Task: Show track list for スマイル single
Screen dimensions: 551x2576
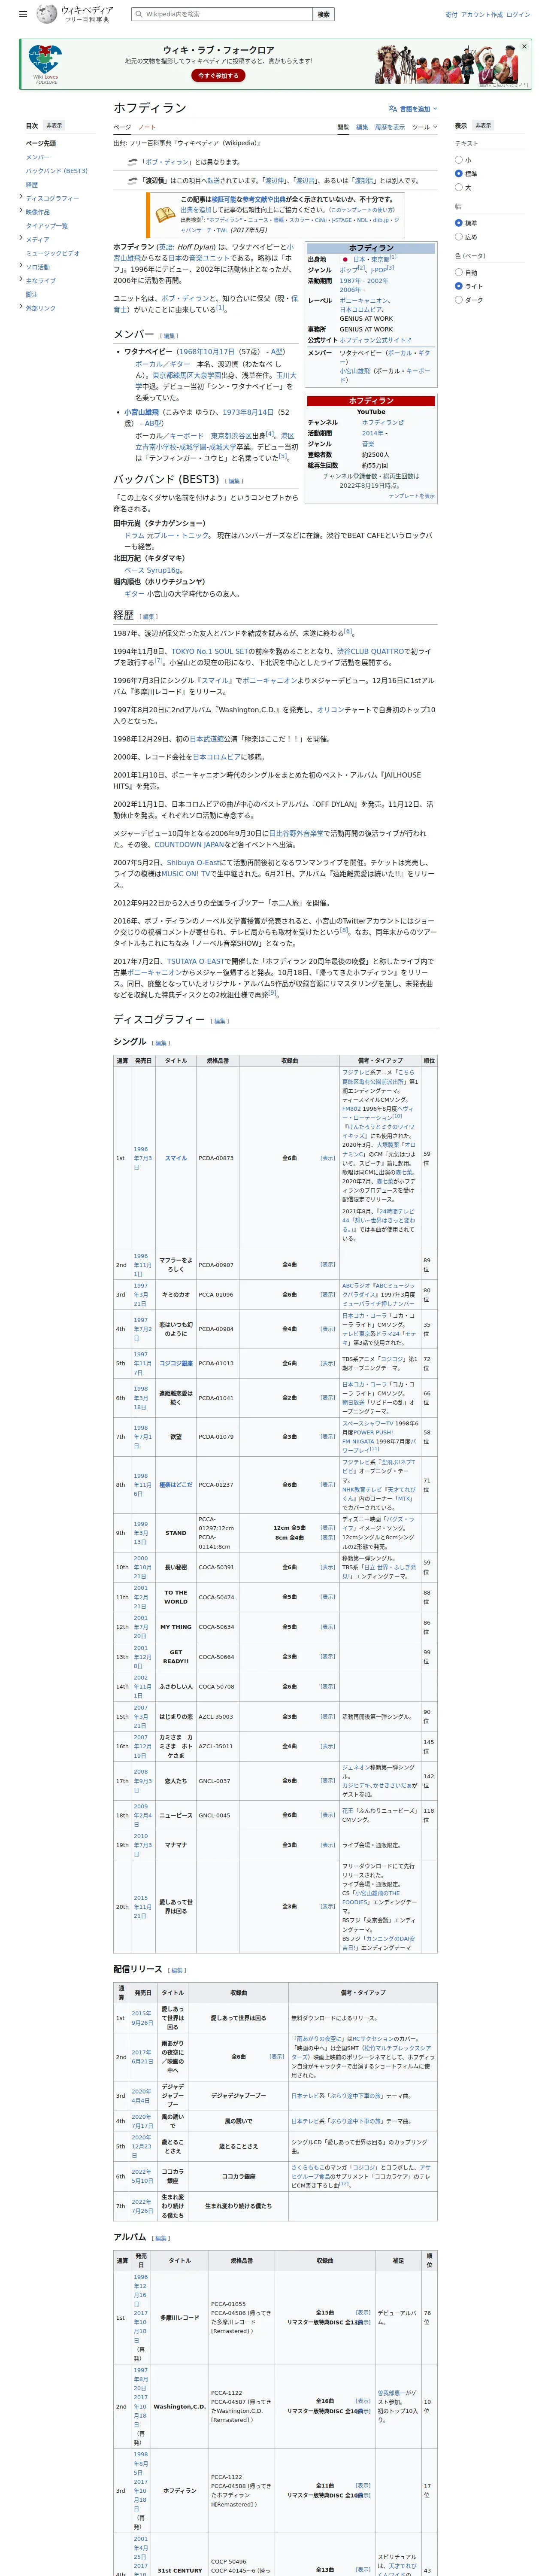Action: pyautogui.click(x=327, y=1158)
